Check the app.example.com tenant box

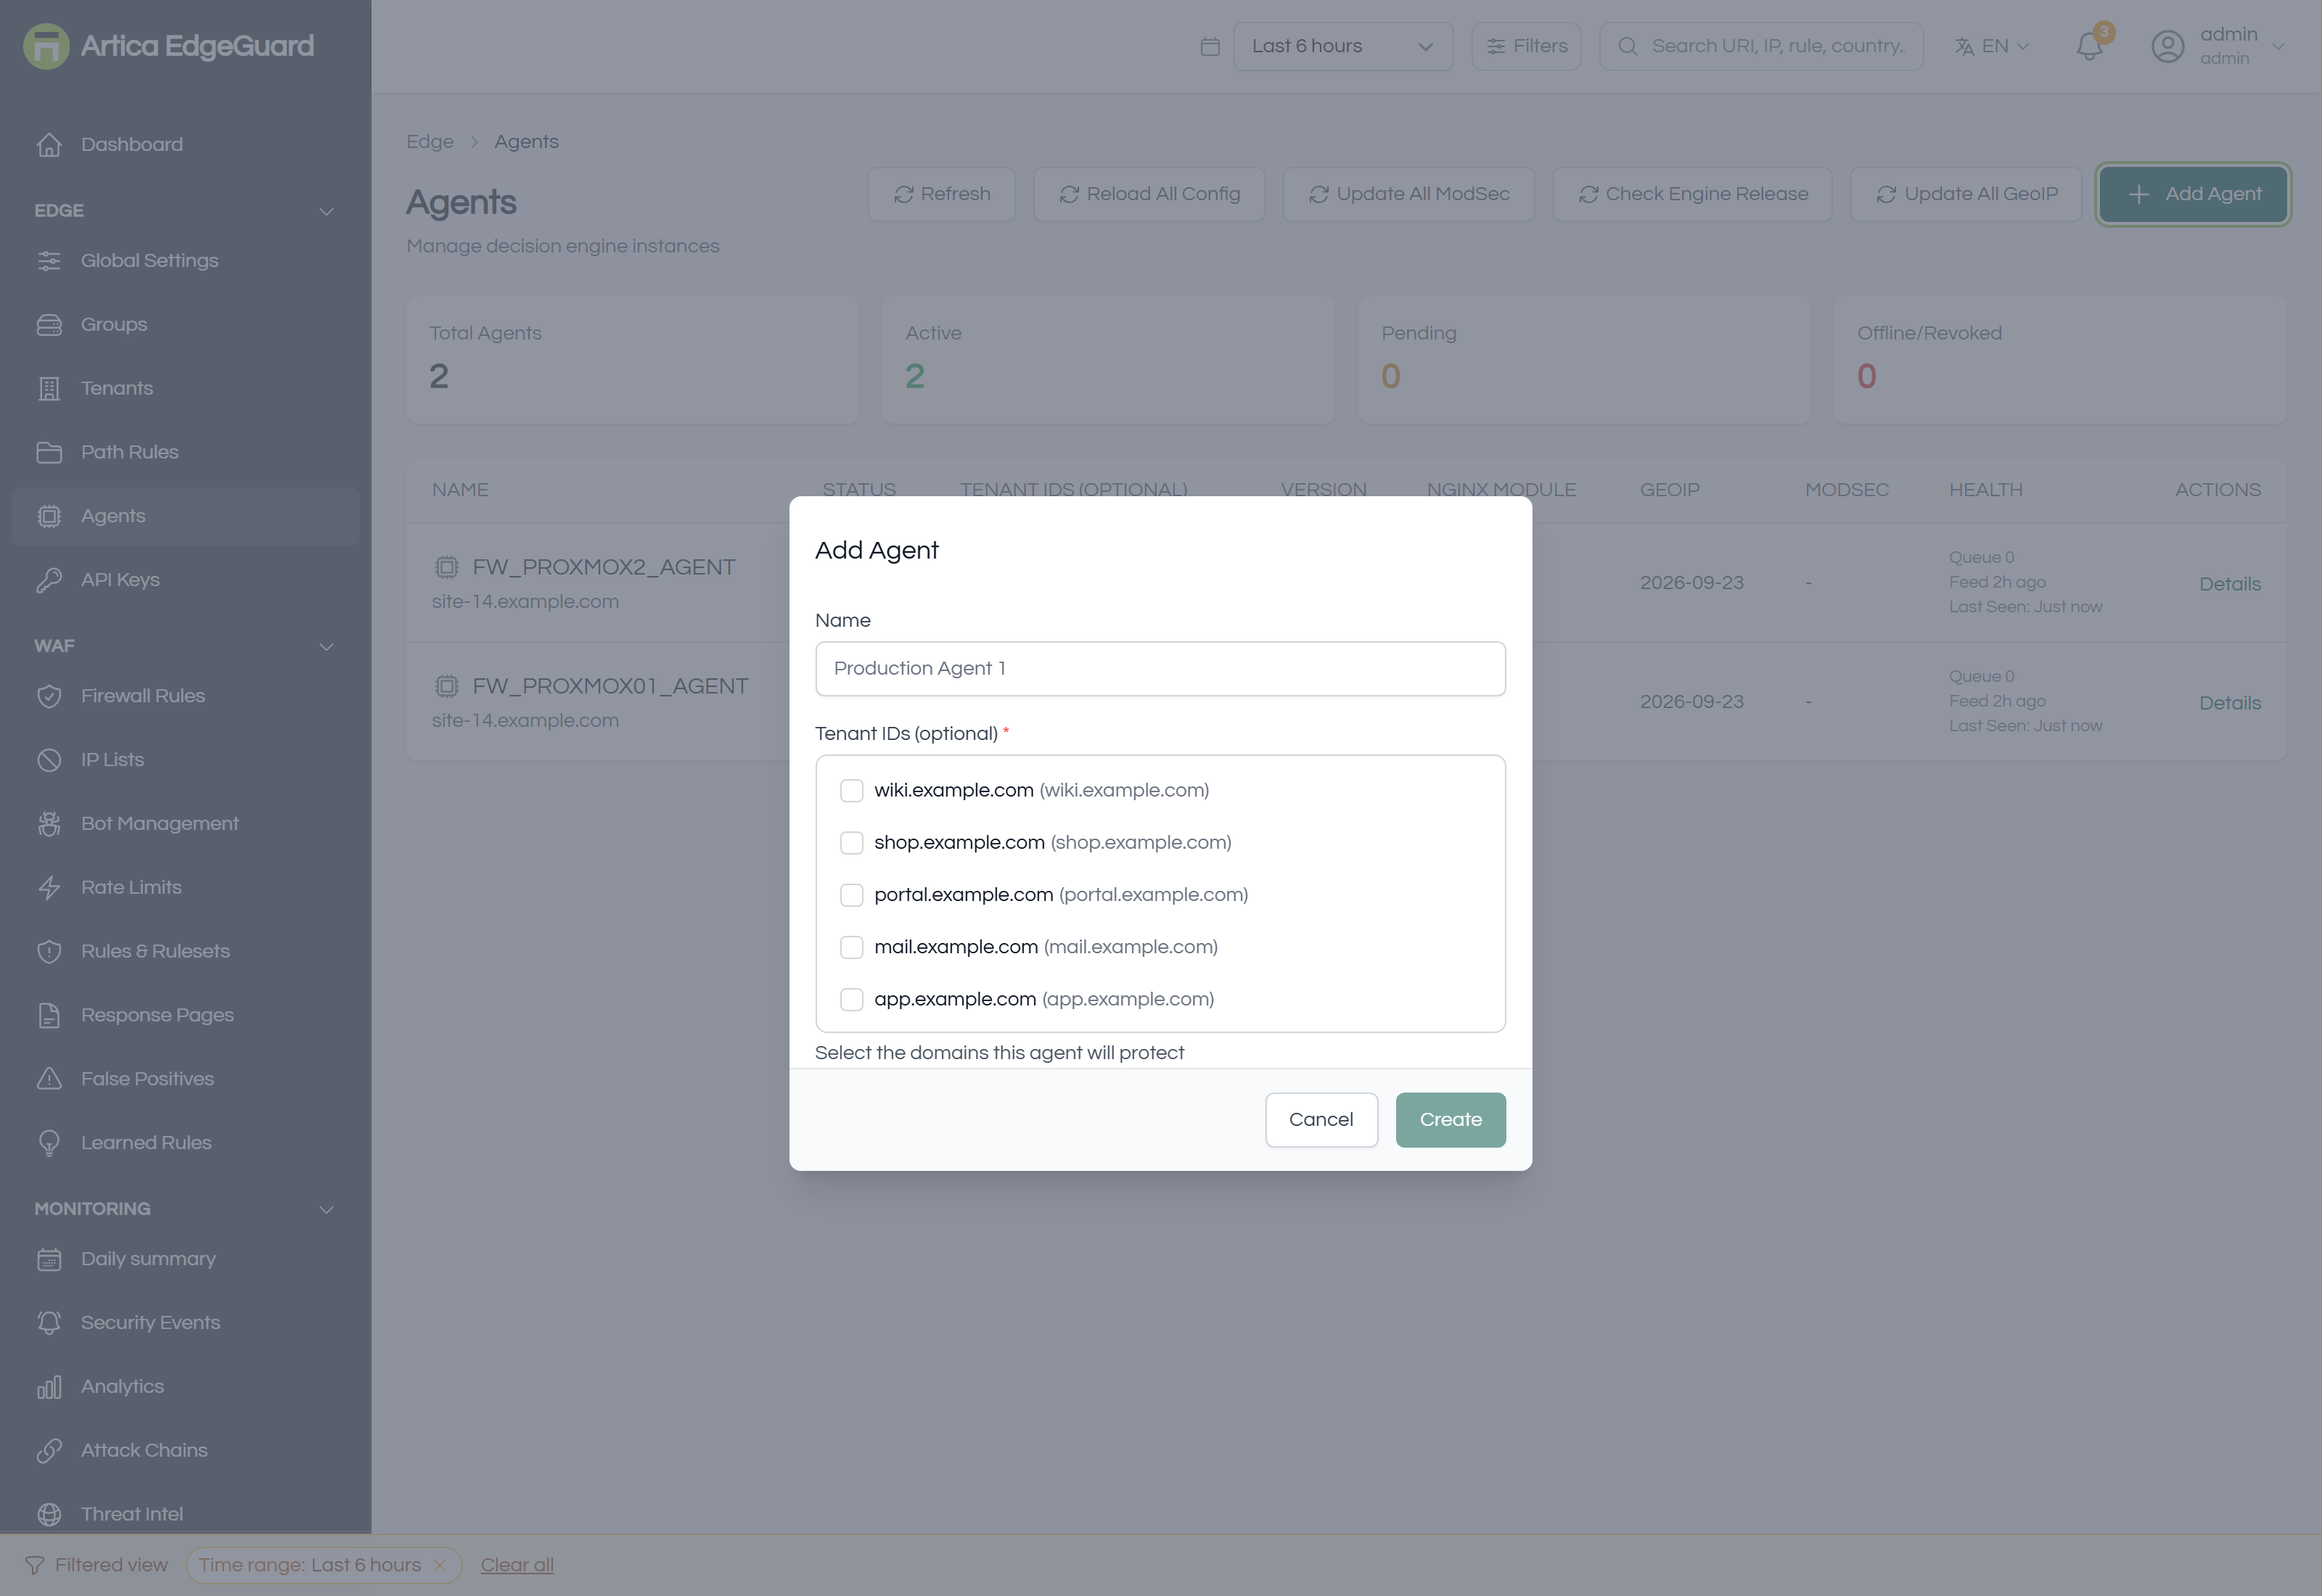pos(851,999)
